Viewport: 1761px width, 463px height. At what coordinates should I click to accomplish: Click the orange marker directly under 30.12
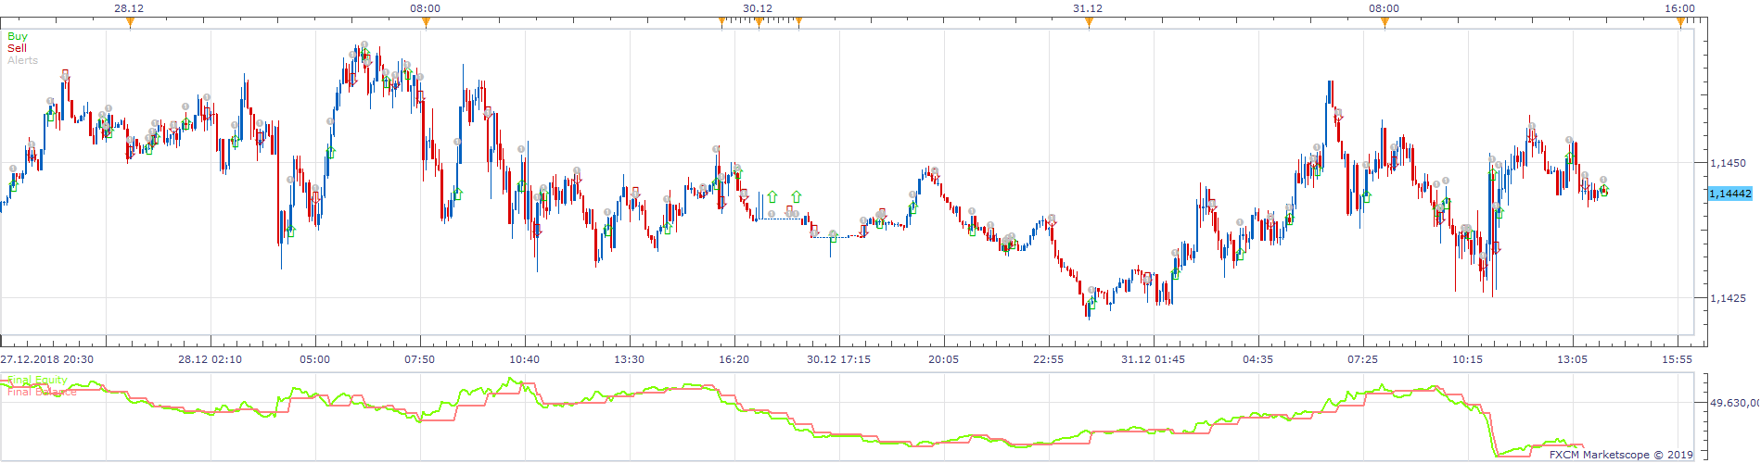[759, 23]
